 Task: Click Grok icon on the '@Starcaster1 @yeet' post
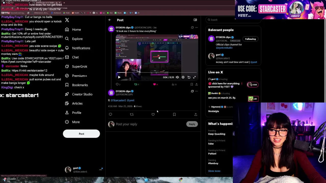point(192,91)
